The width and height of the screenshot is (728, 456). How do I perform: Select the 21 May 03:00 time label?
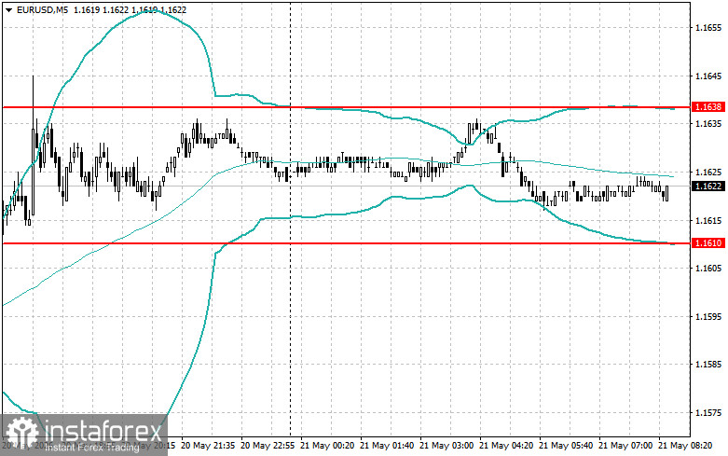446,446
